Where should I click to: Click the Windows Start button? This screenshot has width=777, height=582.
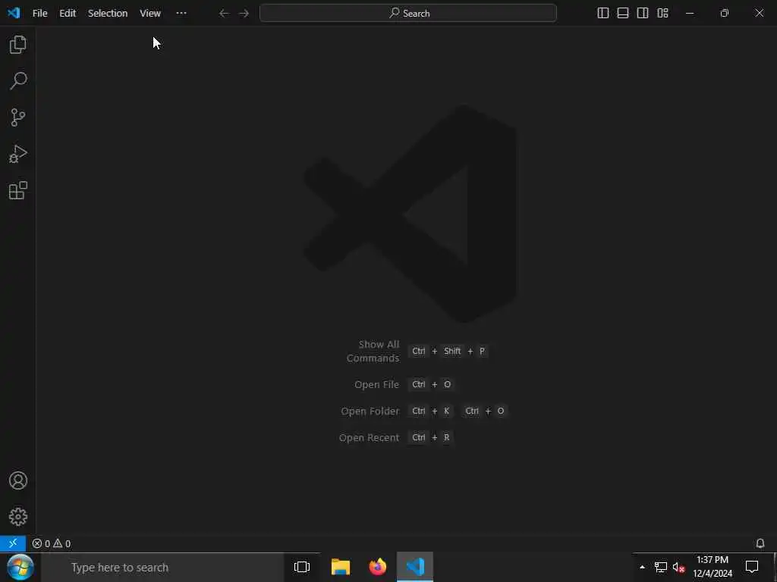(x=20, y=567)
